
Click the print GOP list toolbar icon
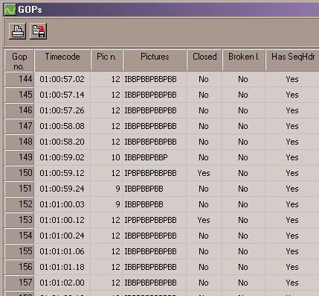17,31
